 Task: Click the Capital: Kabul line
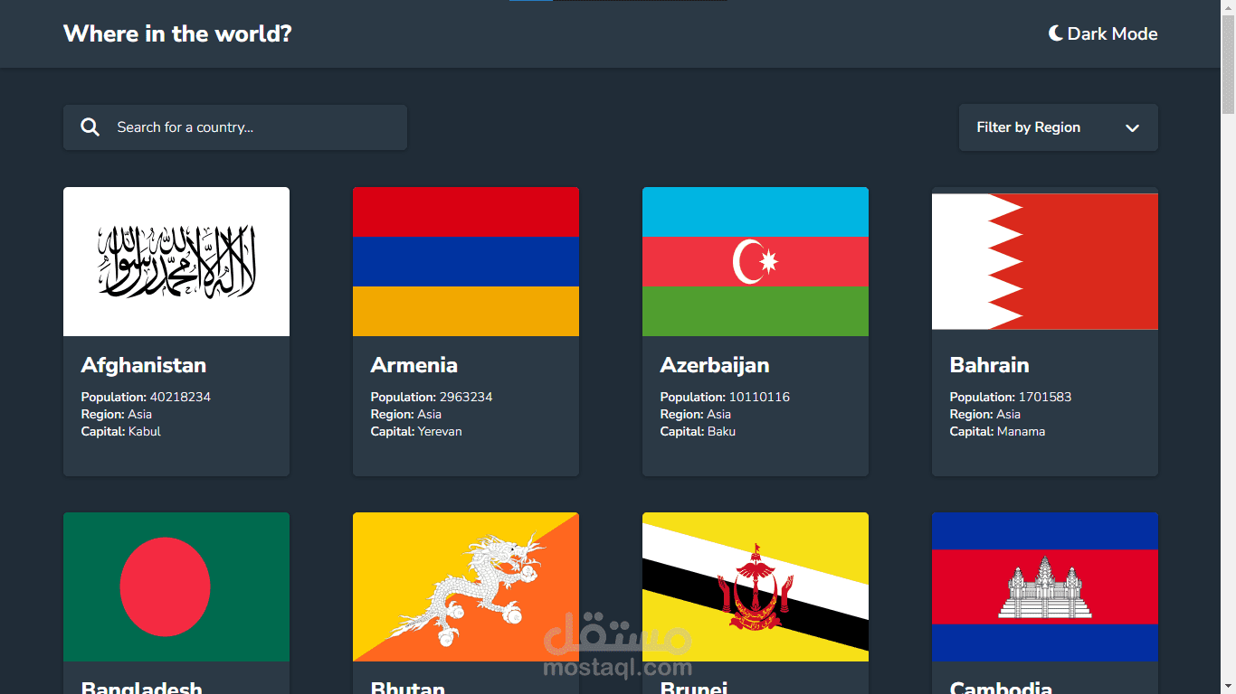[121, 431]
